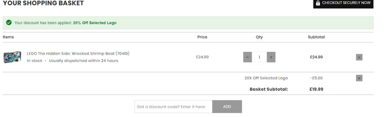Focus the discount code entry field
This screenshot has height=117, width=388.
pyautogui.click(x=173, y=107)
